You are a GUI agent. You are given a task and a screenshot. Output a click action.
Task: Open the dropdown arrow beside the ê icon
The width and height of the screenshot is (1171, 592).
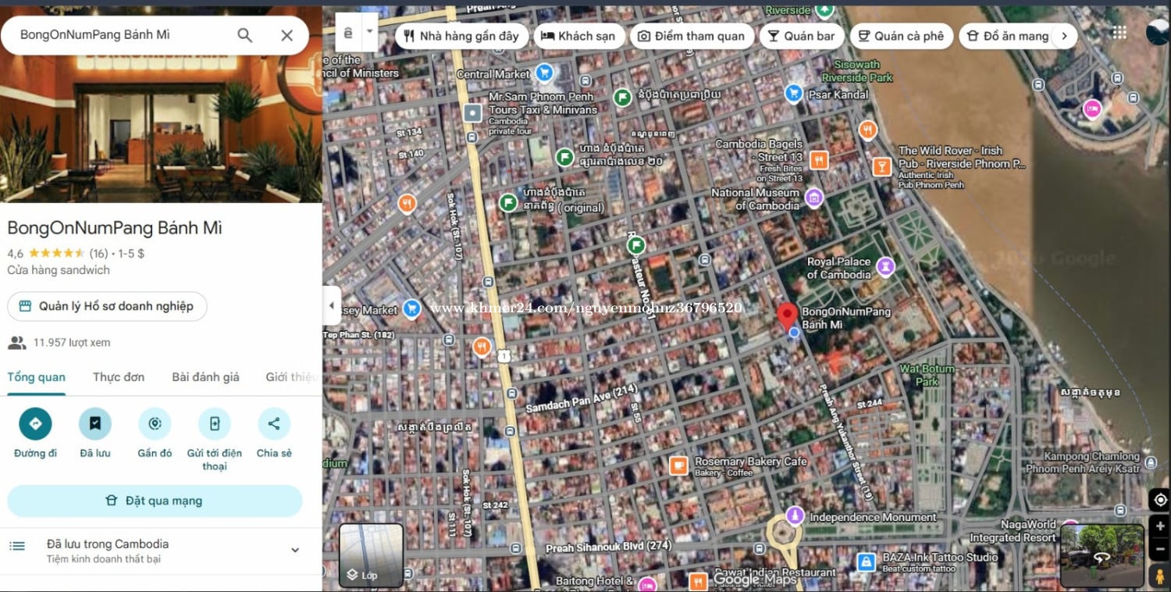click(369, 33)
